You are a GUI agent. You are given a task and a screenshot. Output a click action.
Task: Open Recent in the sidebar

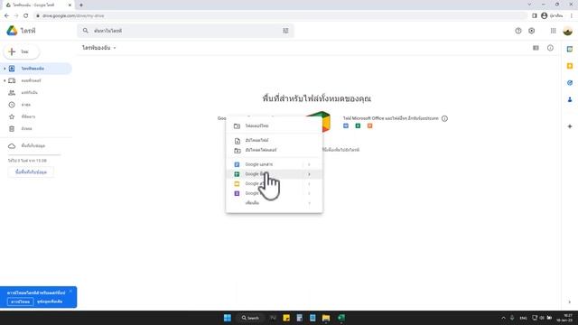(x=36, y=105)
